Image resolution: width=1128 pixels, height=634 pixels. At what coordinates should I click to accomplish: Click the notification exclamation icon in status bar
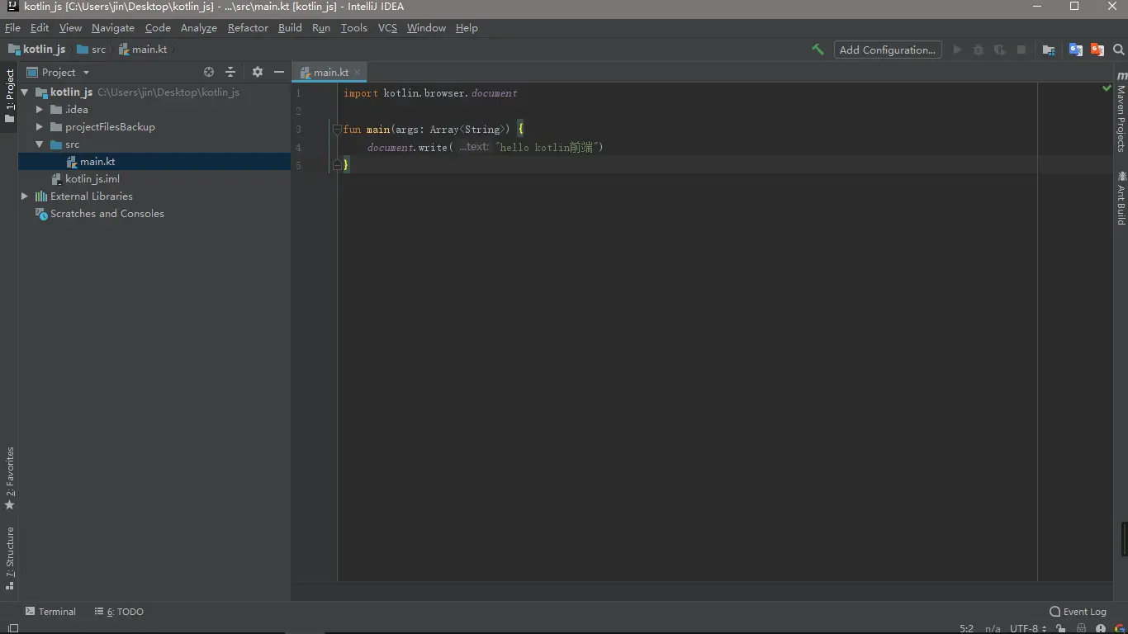pos(1102,629)
